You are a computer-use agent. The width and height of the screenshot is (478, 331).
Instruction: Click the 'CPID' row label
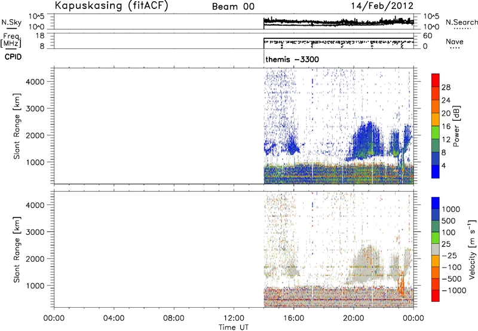(13, 57)
